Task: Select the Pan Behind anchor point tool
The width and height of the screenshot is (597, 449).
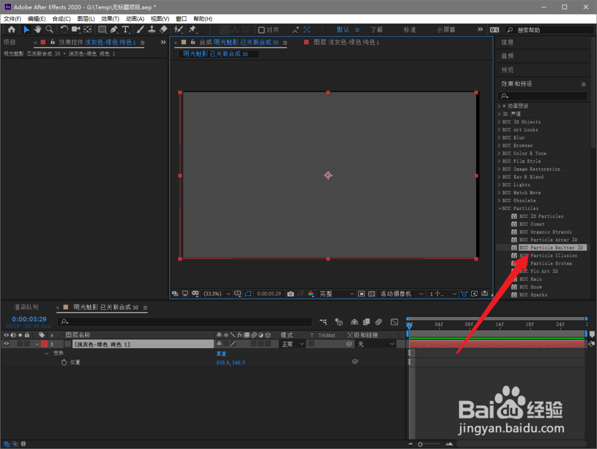Action: 88,29
